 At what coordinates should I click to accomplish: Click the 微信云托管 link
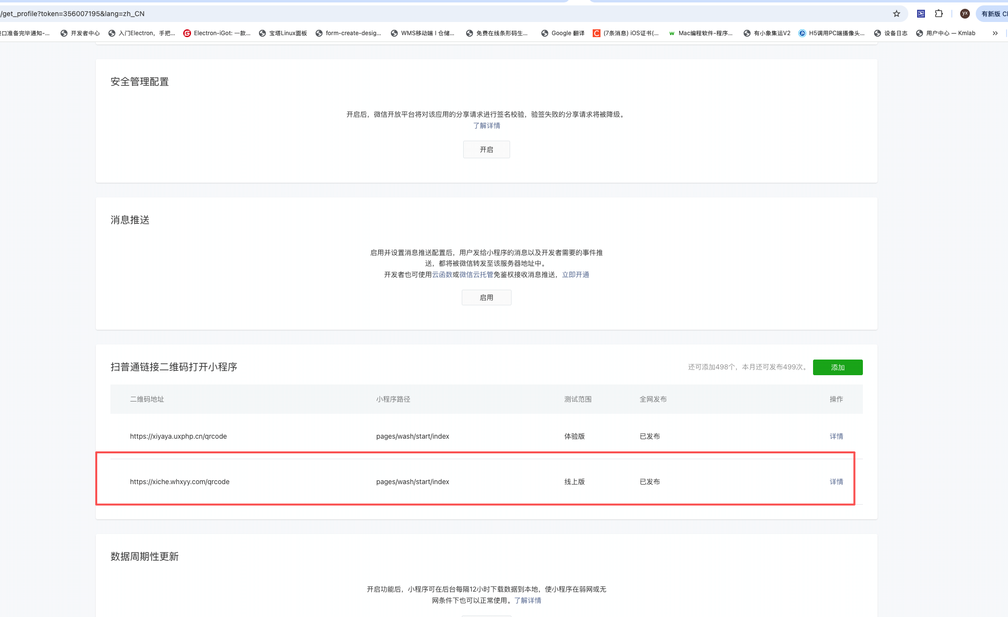pyautogui.click(x=476, y=275)
